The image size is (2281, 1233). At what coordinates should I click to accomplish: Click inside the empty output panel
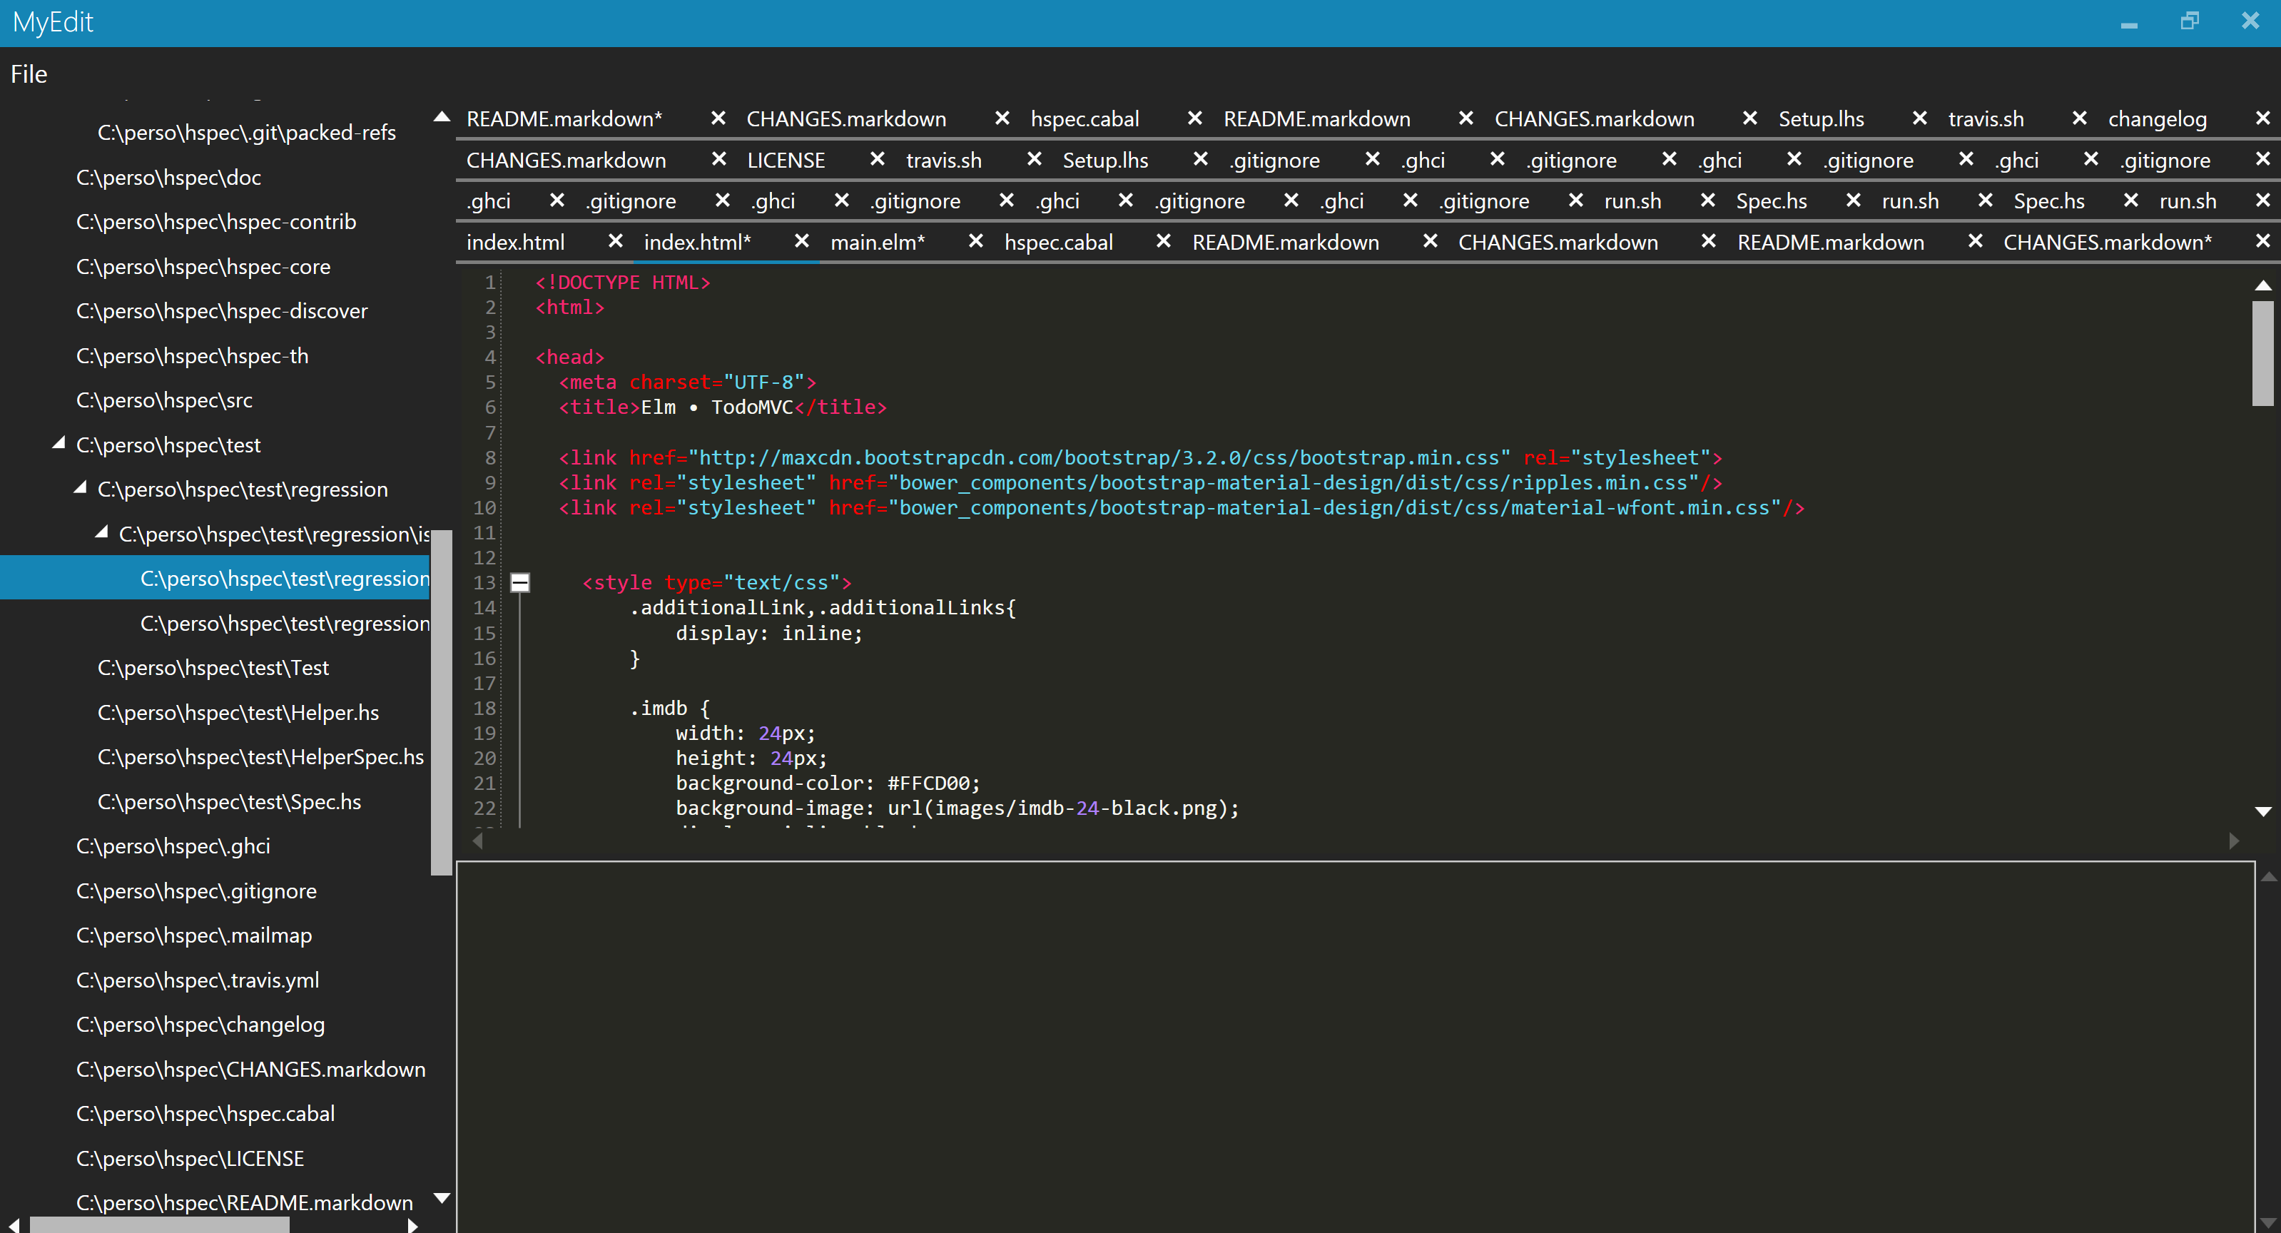coord(1355,1046)
